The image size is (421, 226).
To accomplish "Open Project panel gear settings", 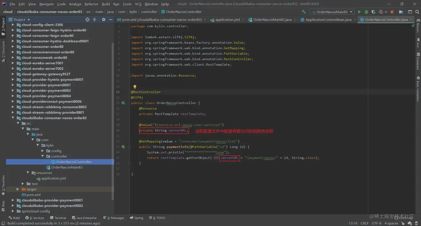I will [104, 20].
